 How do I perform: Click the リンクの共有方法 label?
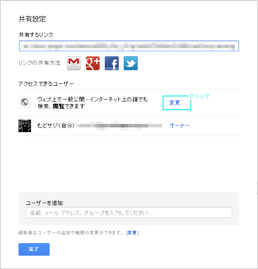(40, 63)
